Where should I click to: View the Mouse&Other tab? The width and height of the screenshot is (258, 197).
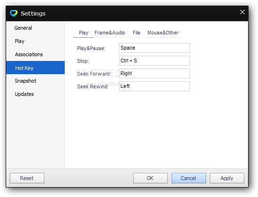[x=163, y=33]
